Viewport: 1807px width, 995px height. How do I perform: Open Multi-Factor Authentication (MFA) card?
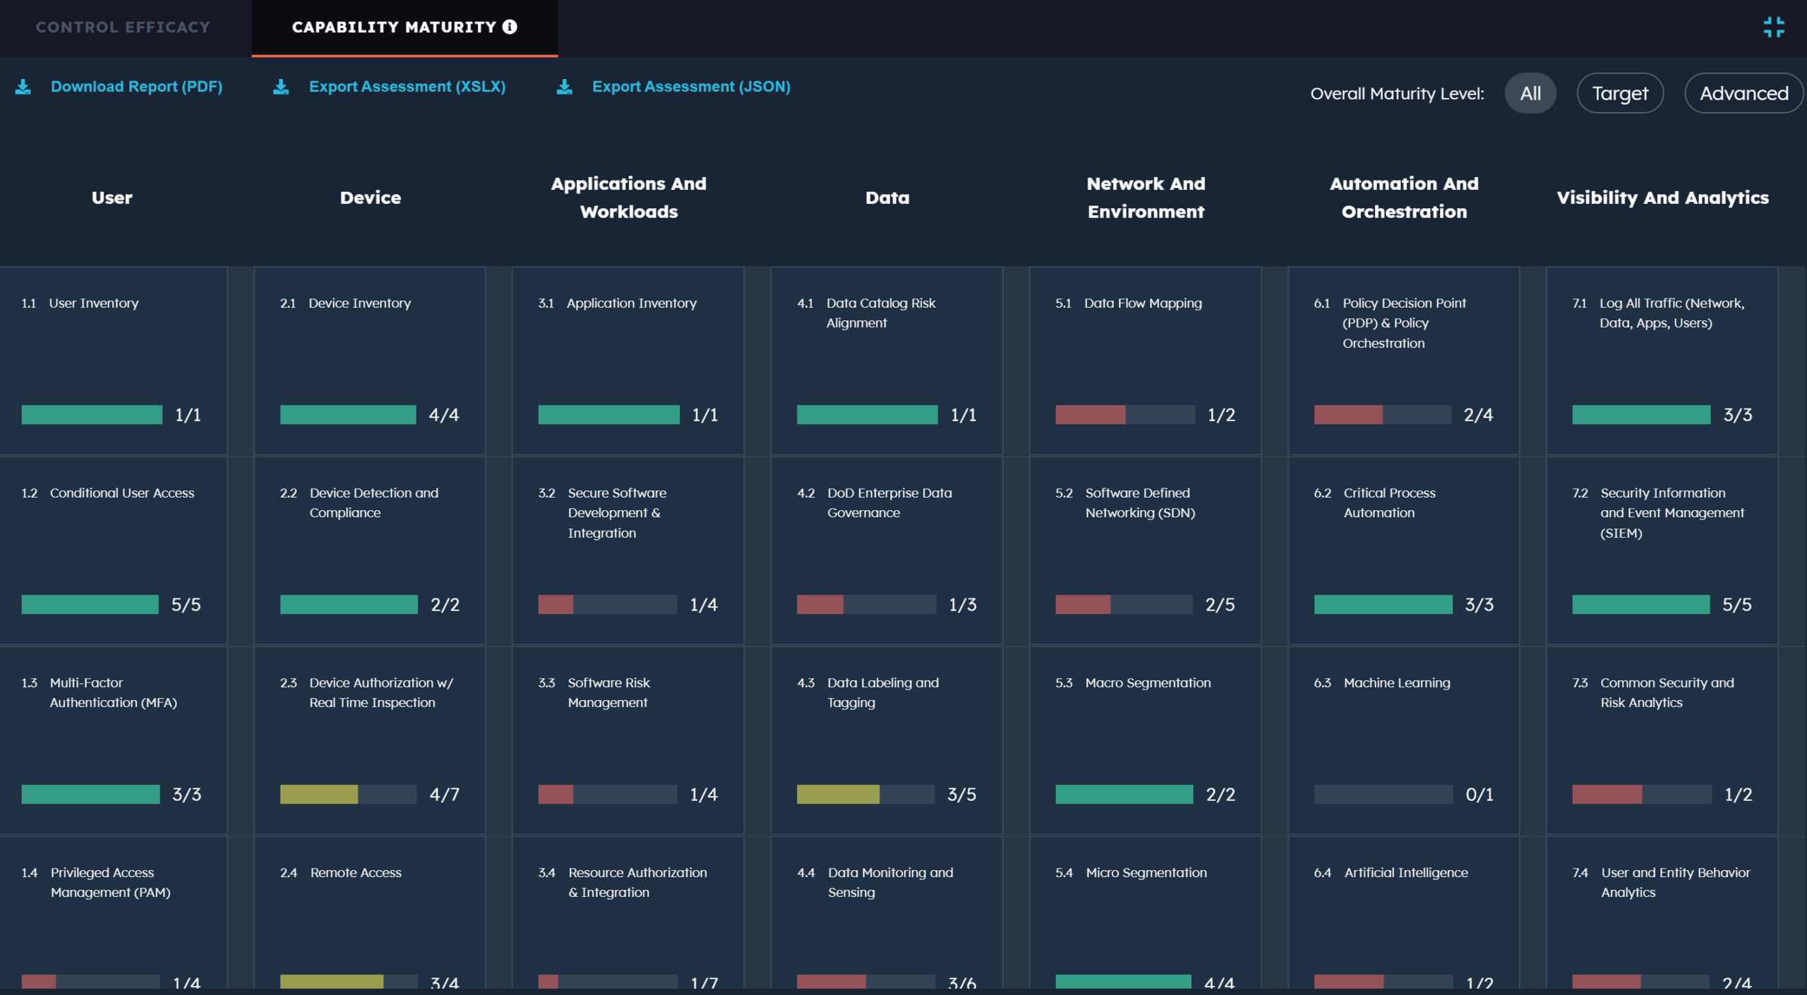[113, 740]
